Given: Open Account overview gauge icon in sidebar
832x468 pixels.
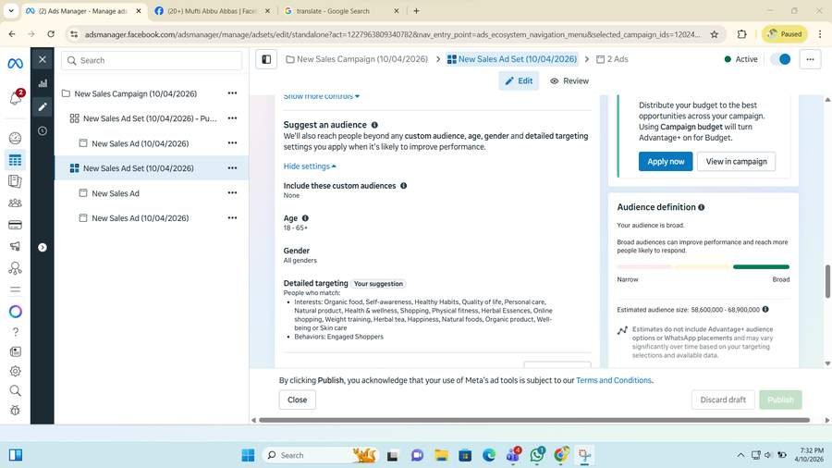Looking at the screenshot, I should coord(15,138).
